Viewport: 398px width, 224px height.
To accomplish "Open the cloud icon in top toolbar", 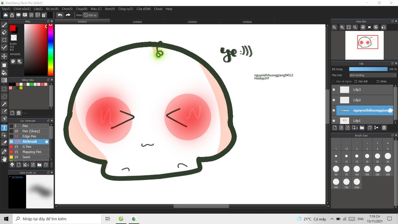I will click(5, 15).
